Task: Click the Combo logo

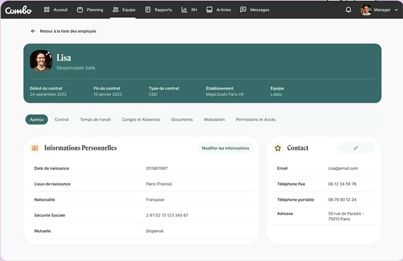Action: click(18, 10)
